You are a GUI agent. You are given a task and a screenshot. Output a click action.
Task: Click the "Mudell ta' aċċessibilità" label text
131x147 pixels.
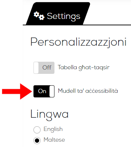coord(88,91)
